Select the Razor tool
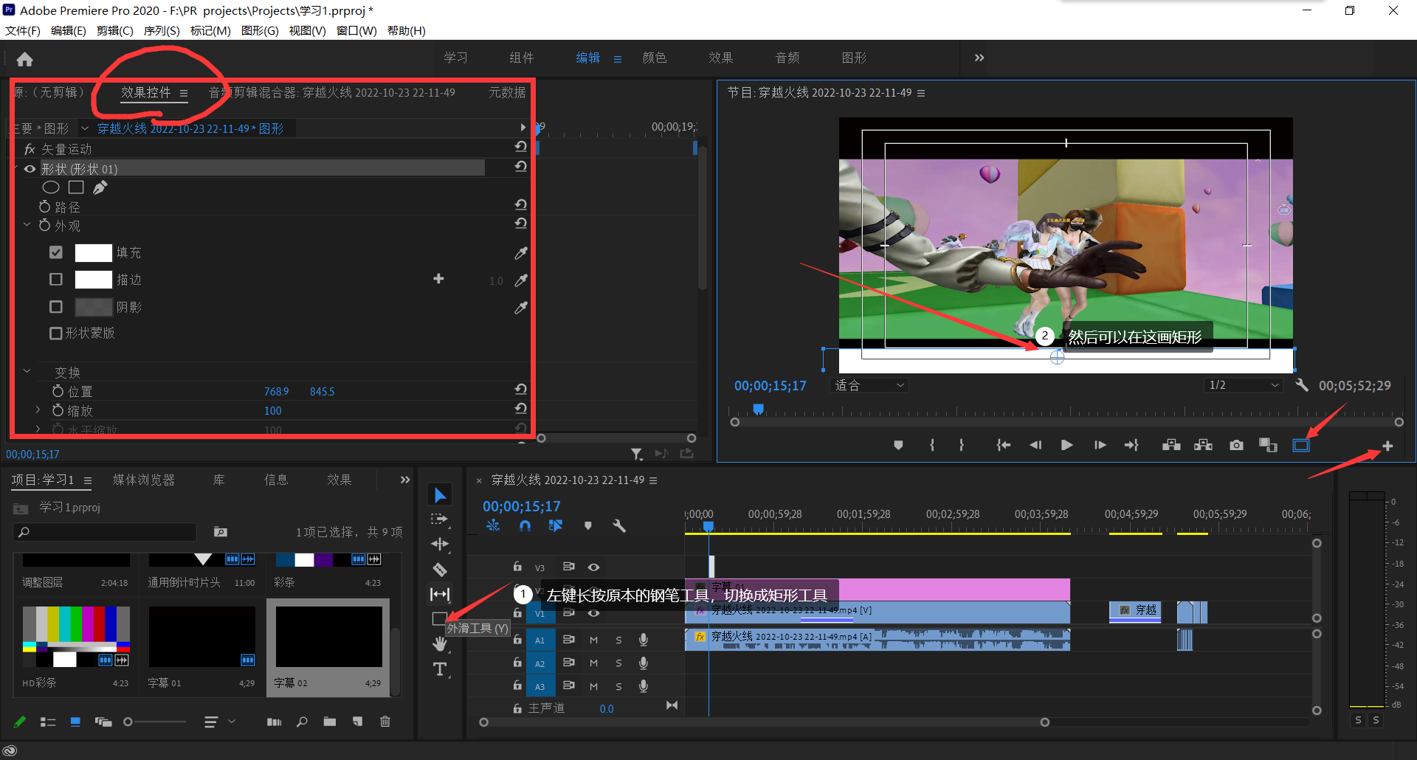Image resolution: width=1417 pixels, height=760 pixels. coord(440,570)
